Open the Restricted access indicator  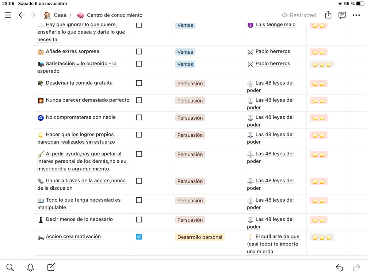pos(299,15)
